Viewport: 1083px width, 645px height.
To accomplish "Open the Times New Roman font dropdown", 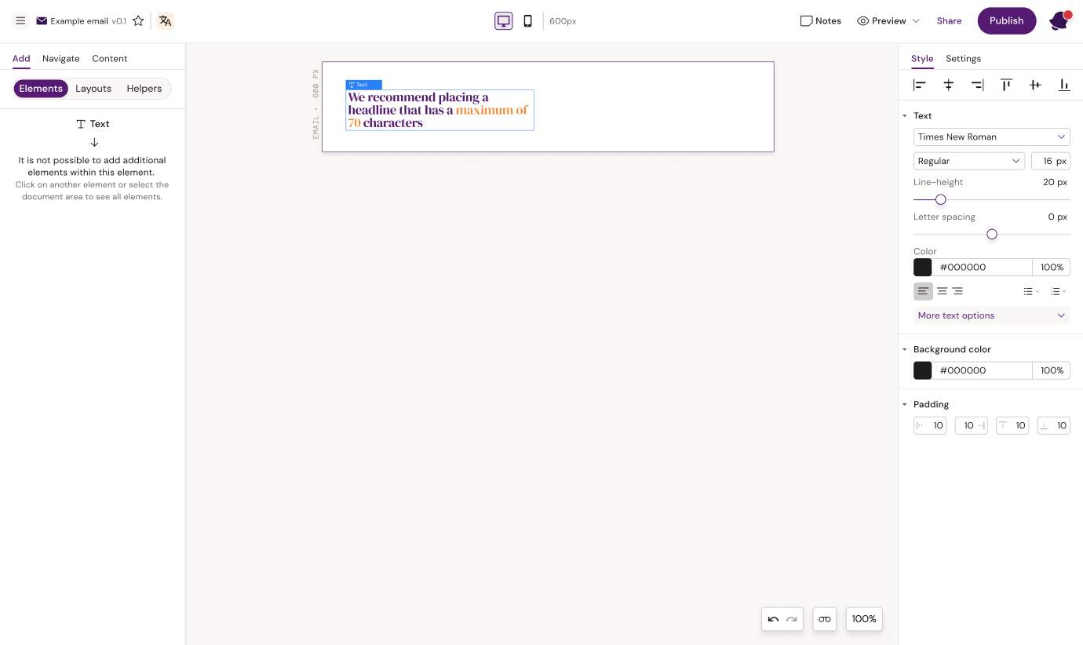I will [991, 137].
